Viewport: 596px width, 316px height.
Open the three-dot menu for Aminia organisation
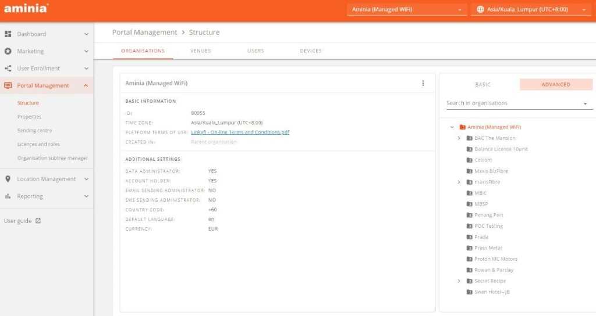pyautogui.click(x=423, y=83)
